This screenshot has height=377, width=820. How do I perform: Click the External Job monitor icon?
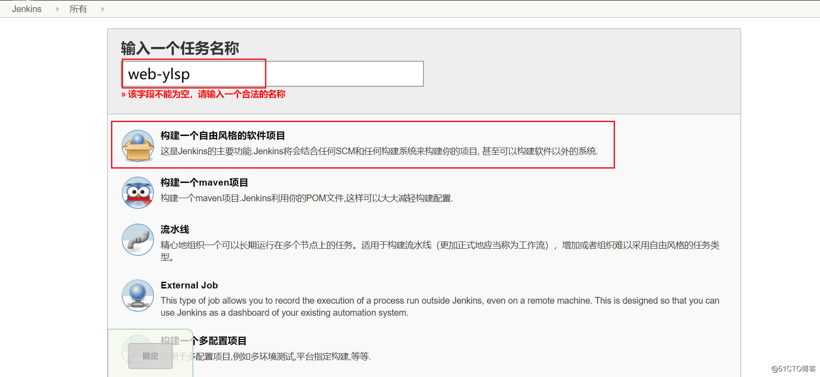(x=138, y=296)
